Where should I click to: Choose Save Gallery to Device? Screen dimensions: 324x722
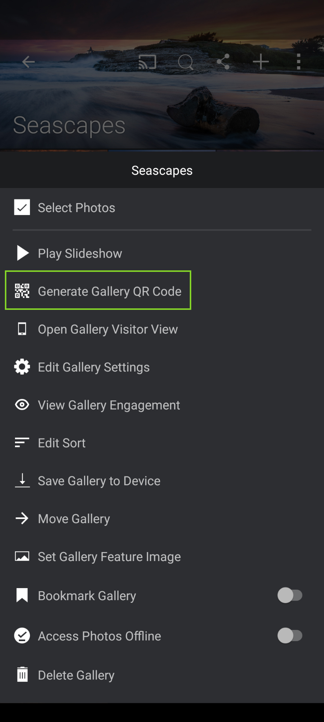click(162, 481)
